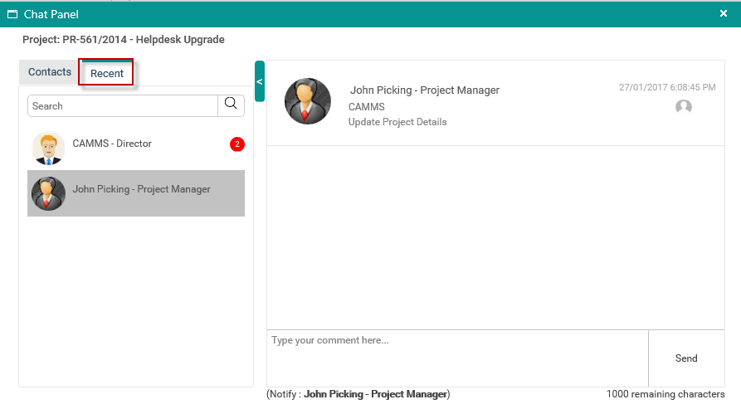Click the Chat Panel window icon

coord(12,14)
